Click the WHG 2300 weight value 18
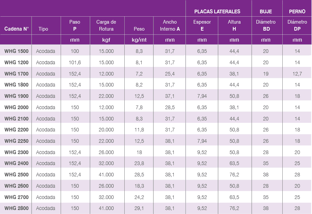Screen dimensions: 312x214 [x=139, y=152]
